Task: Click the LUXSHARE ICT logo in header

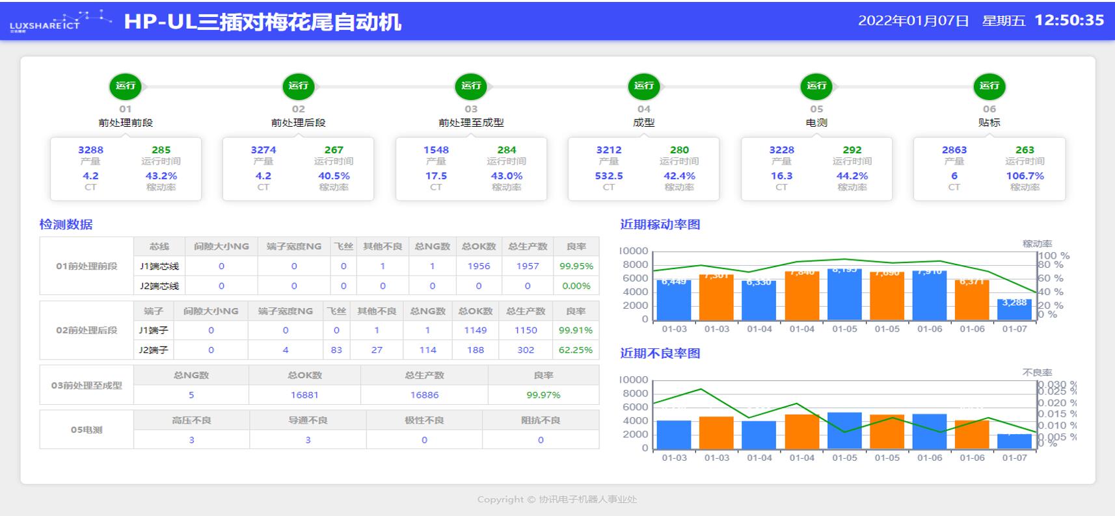Action: 46,23
